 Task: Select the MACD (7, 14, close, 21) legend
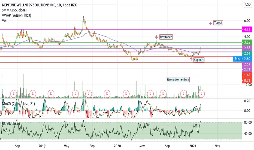coord(19,104)
